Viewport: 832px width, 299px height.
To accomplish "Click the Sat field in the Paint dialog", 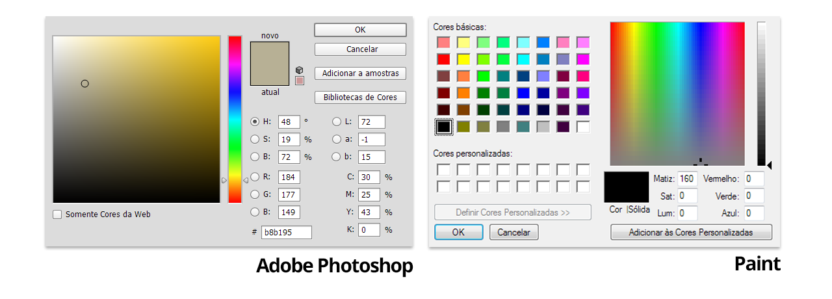I will 687,196.
